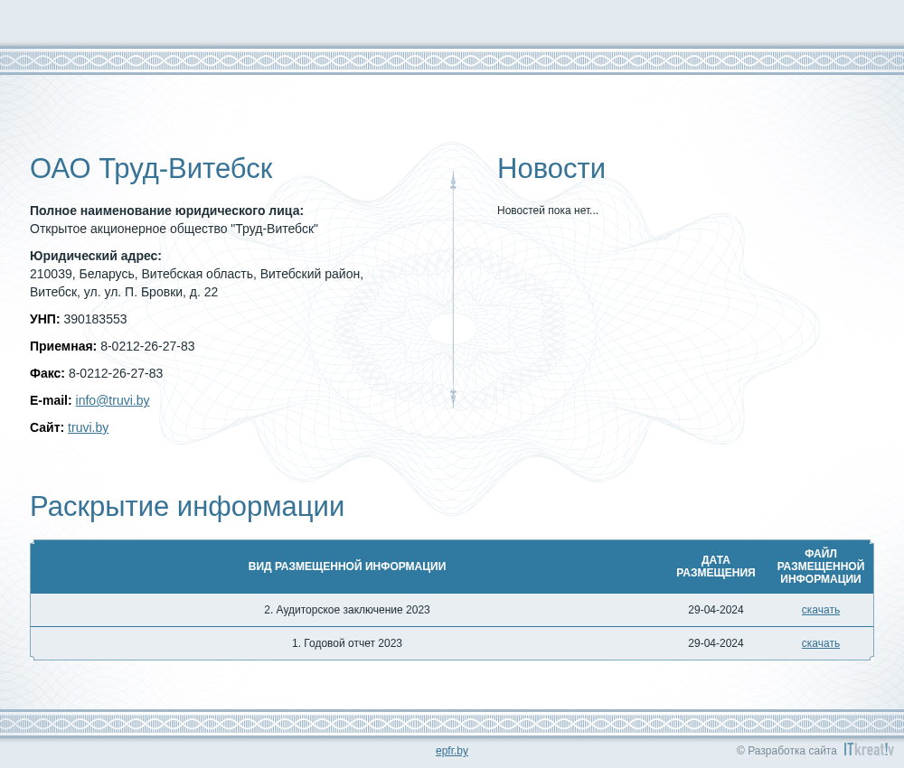
Task: Click the Приемная phone number 8-0212-26-27-83
Action: pos(147,346)
